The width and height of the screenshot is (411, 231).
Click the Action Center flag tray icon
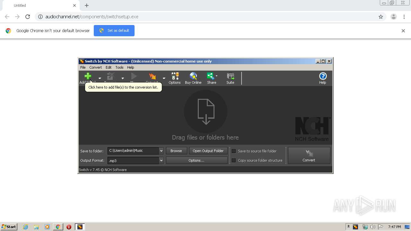pos(381,227)
